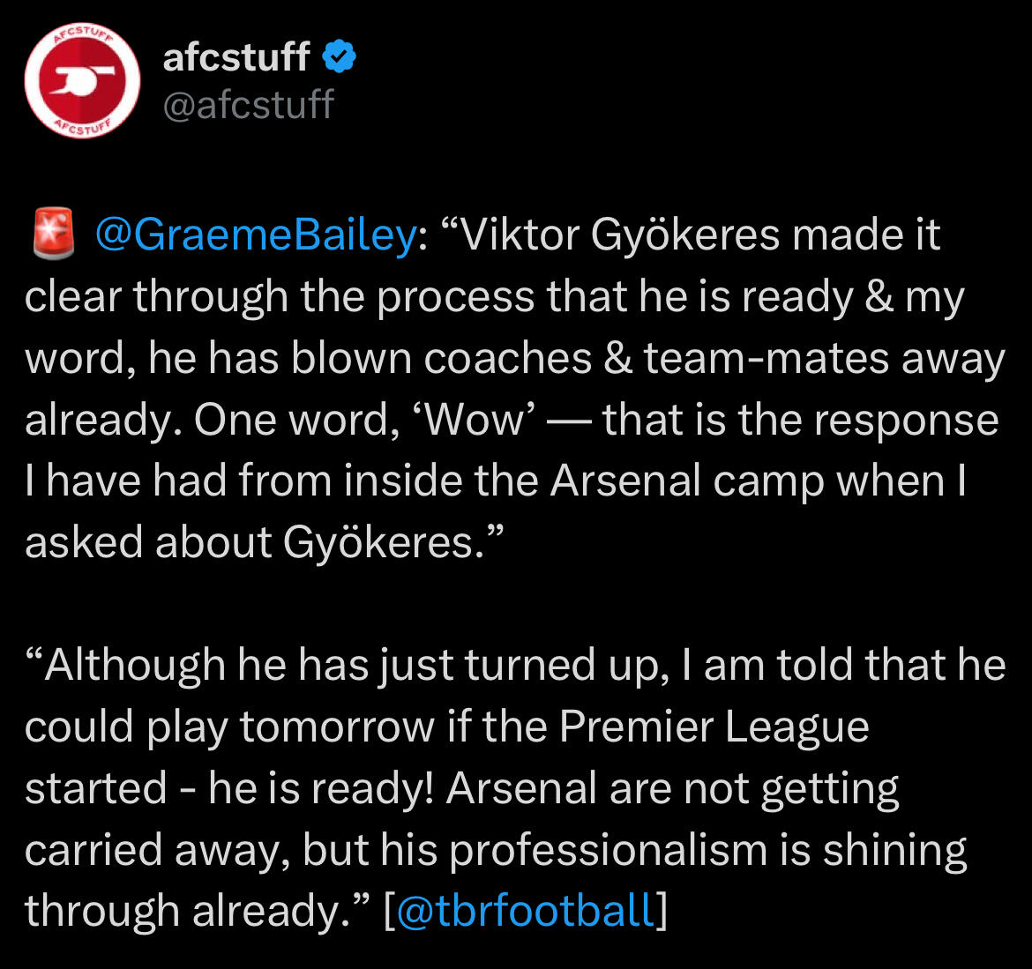The width and height of the screenshot is (1032, 969).
Task: Click the word tomorrow
Action: coord(336,727)
